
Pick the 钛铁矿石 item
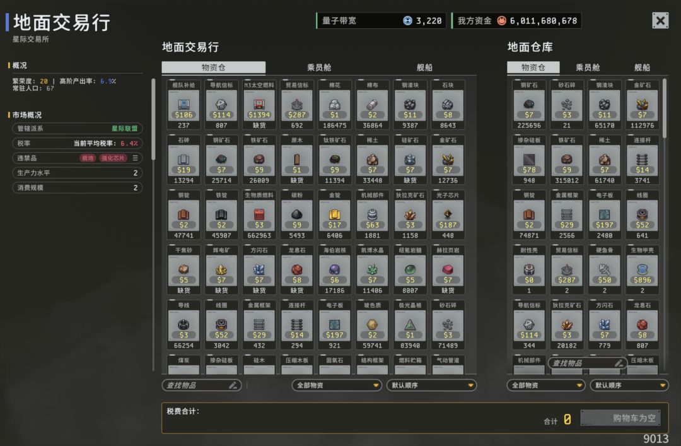(x=334, y=160)
